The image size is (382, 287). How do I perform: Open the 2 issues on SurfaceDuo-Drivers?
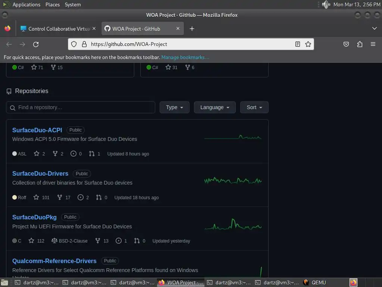[x=83, y=197]
